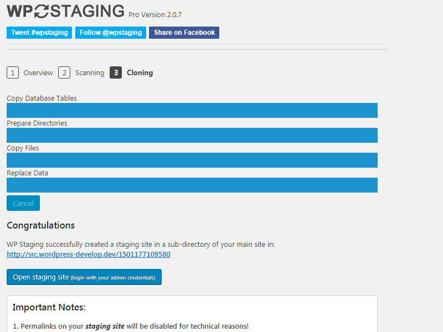
Task: Open staging site with admin credentials
Action: tap(84, 277)
